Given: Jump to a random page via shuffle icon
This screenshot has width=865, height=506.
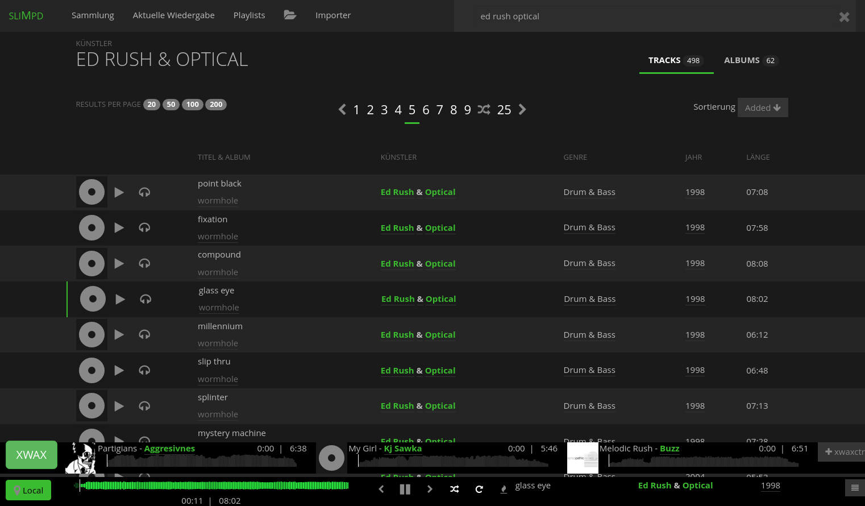Looking at the screenshot, I should coord(484,110).
